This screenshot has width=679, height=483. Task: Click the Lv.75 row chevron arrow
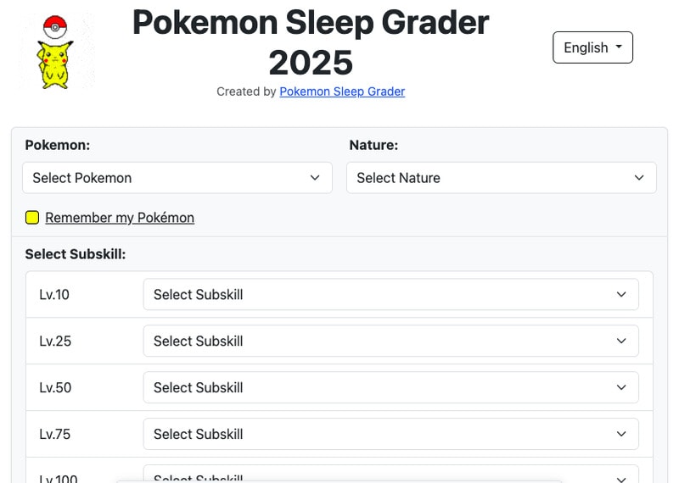click(621, 434)
